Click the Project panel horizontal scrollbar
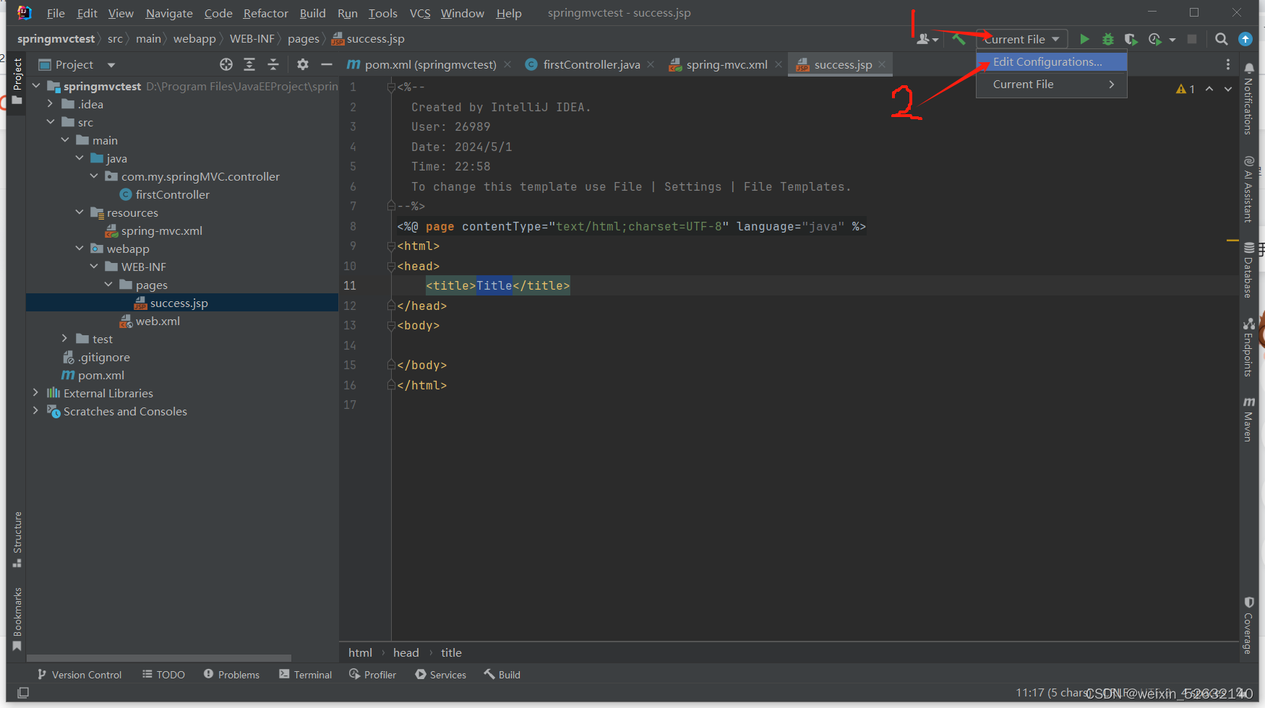 (159, 658)
